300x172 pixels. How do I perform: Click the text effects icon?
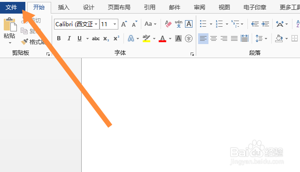click(131, 38)
